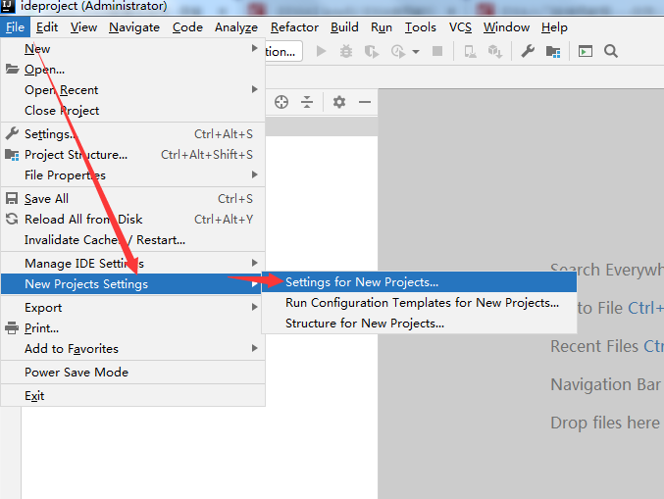Image resolution: width=664 pixels, height=499 pixels.
Task: Open the Code menu
Action: click(x=187, y=27)
